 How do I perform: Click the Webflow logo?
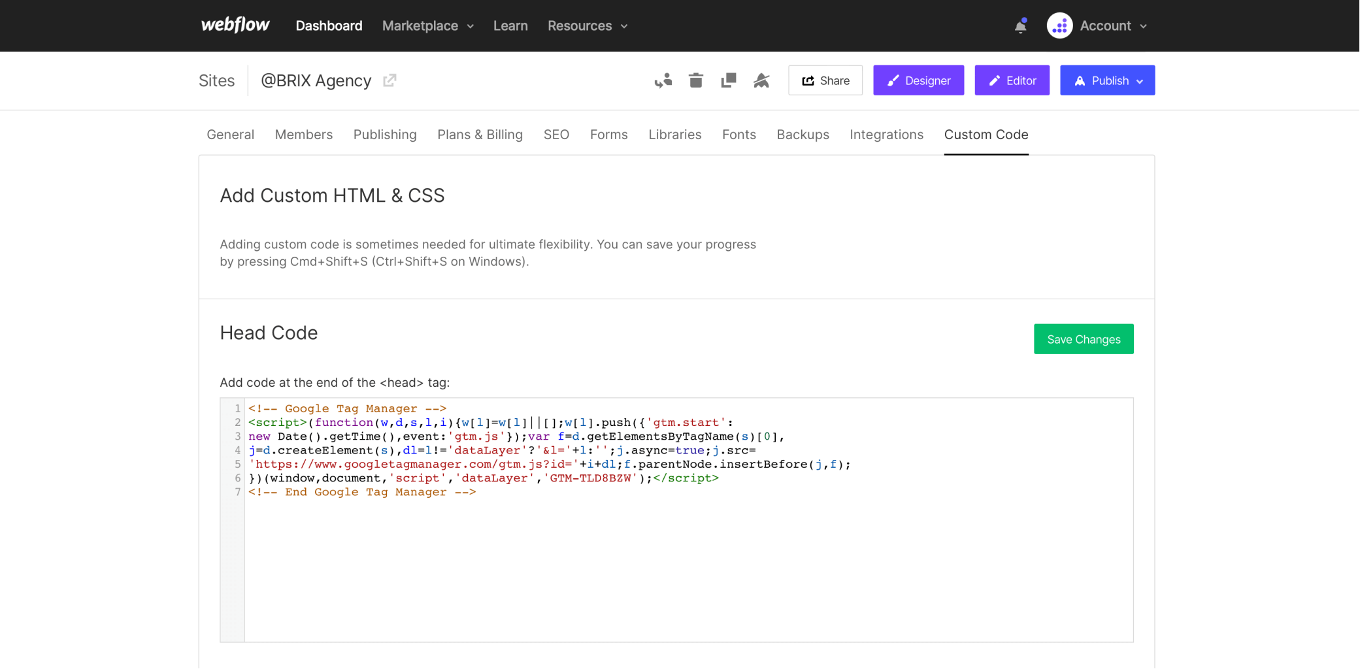point(235,25)
